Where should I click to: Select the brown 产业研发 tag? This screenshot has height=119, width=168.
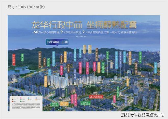pos(68,68)
